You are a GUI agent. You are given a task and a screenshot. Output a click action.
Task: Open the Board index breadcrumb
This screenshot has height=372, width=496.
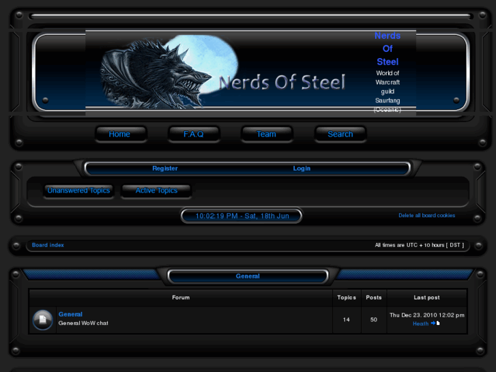click(48, 245)
